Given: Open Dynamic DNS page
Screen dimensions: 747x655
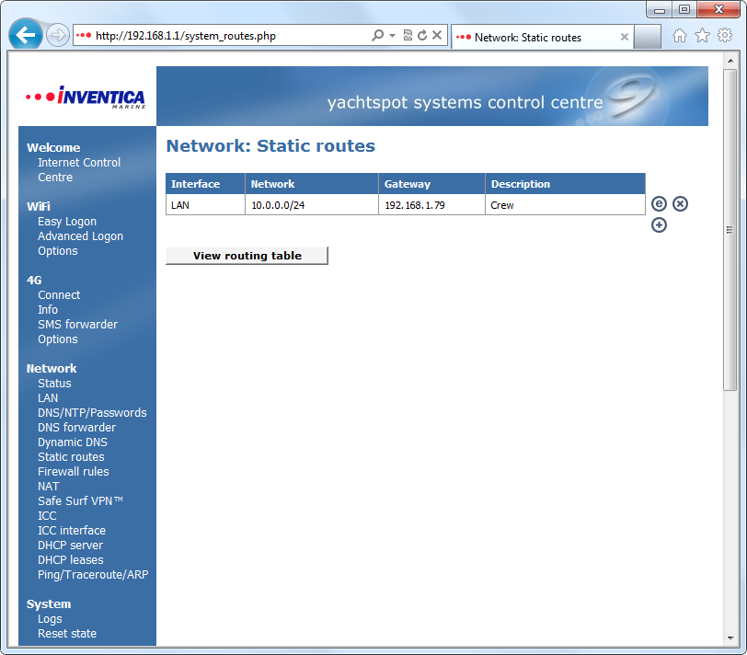Looking at the screenshot, I should (73, 442).
